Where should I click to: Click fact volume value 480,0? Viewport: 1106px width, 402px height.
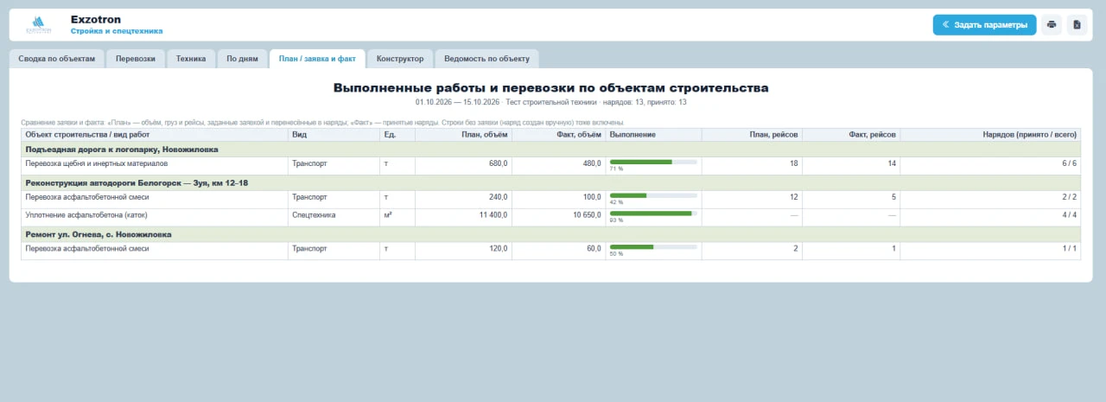click(592, 163)
